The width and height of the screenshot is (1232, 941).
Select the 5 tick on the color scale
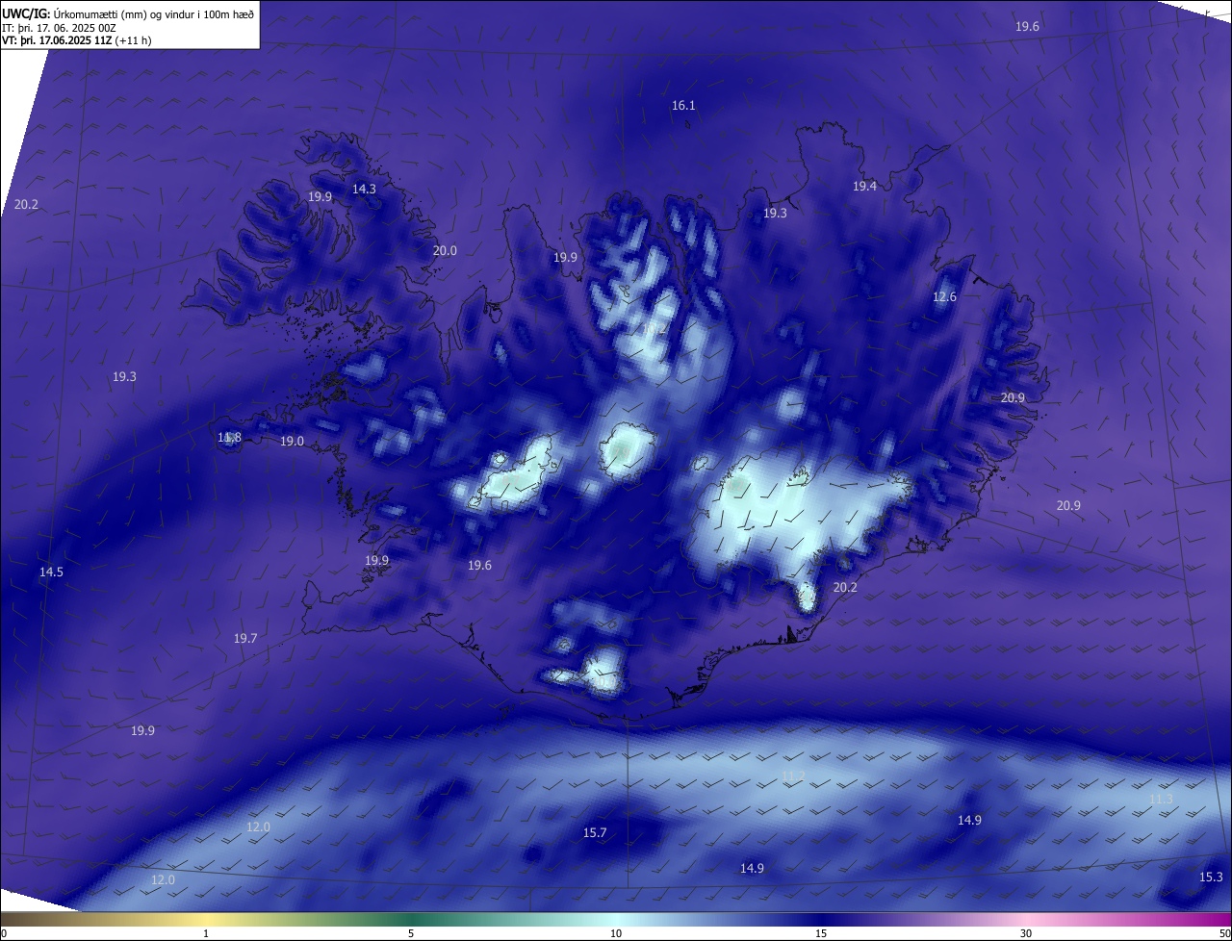(411, 933)
